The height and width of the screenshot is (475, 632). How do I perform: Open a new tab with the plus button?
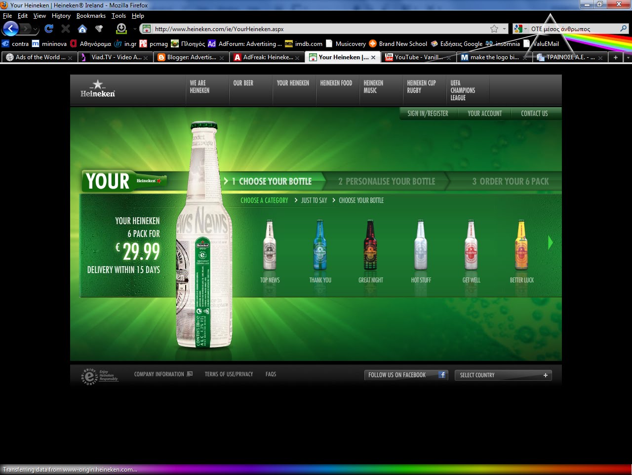[x=615, y=57]
